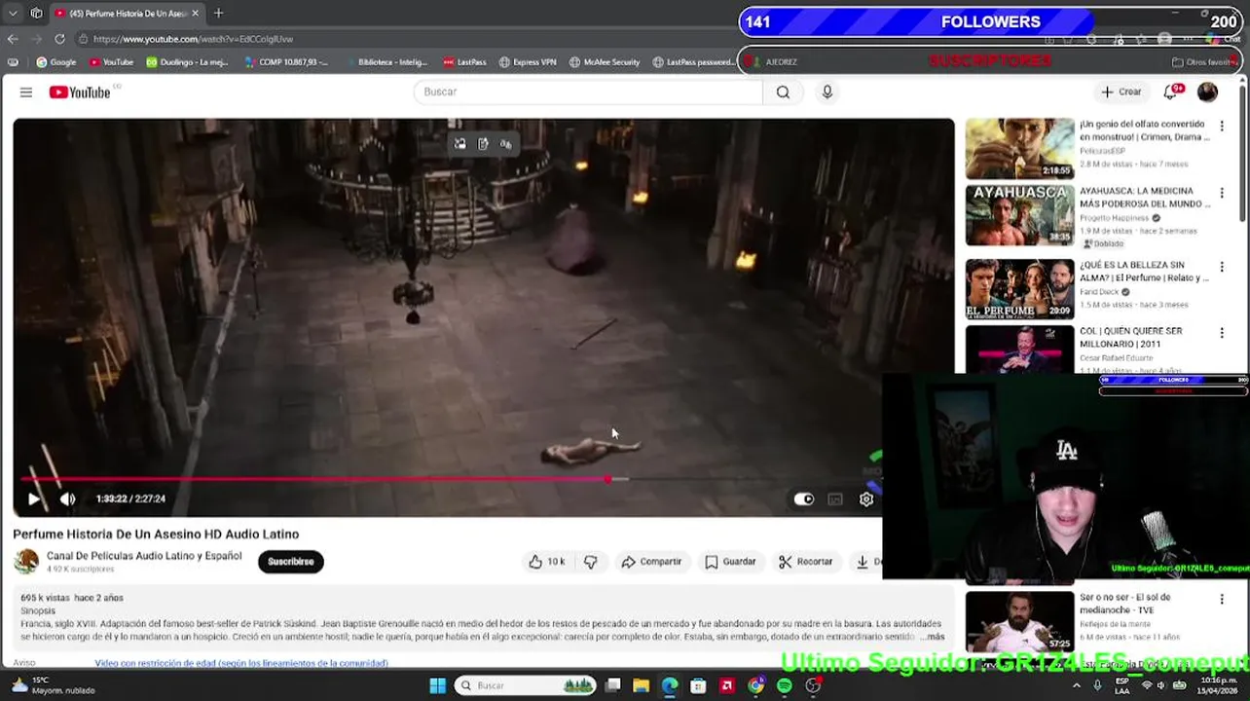Open Microsoft Store from taskbar
This screenshot has height=701, width=1250.
(698, 685)
